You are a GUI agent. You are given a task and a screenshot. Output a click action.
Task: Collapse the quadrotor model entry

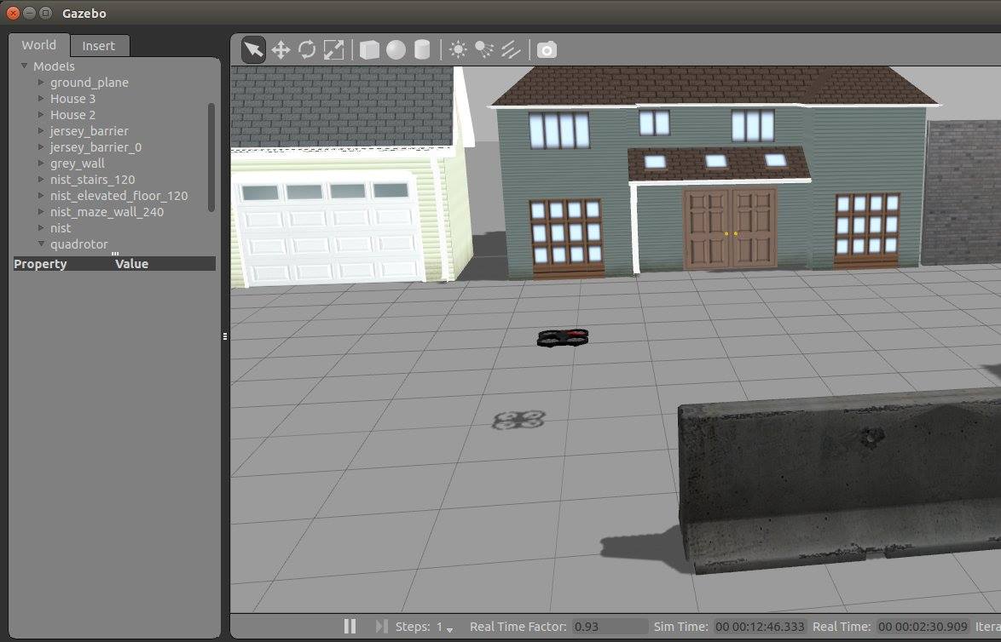41,244
